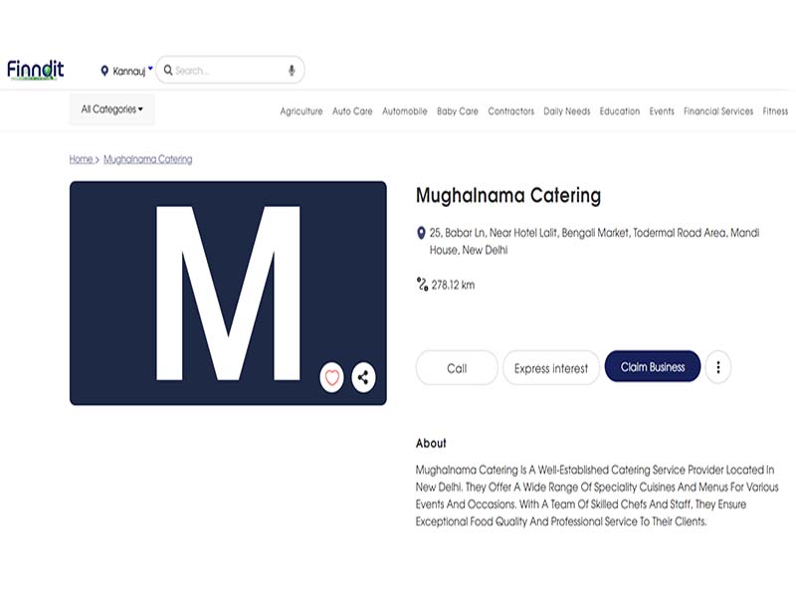The height and width of the screenshot is (597, 796).
Task: Activate the microphone voice search icon
Action: (292, 71)
